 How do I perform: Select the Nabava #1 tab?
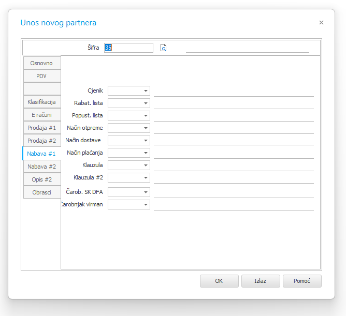[x=41, y=154]
